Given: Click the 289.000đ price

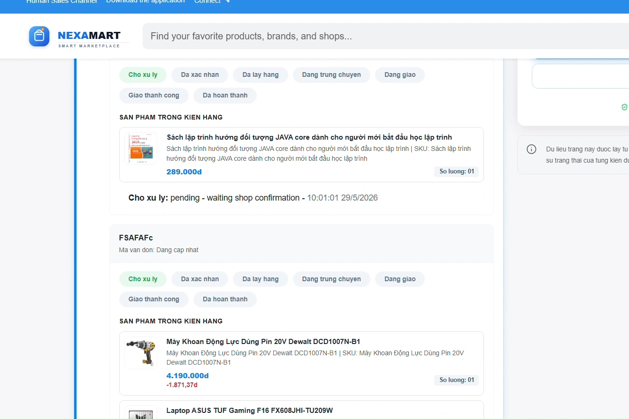Looking at the screenshot, I should coord(184,172).
